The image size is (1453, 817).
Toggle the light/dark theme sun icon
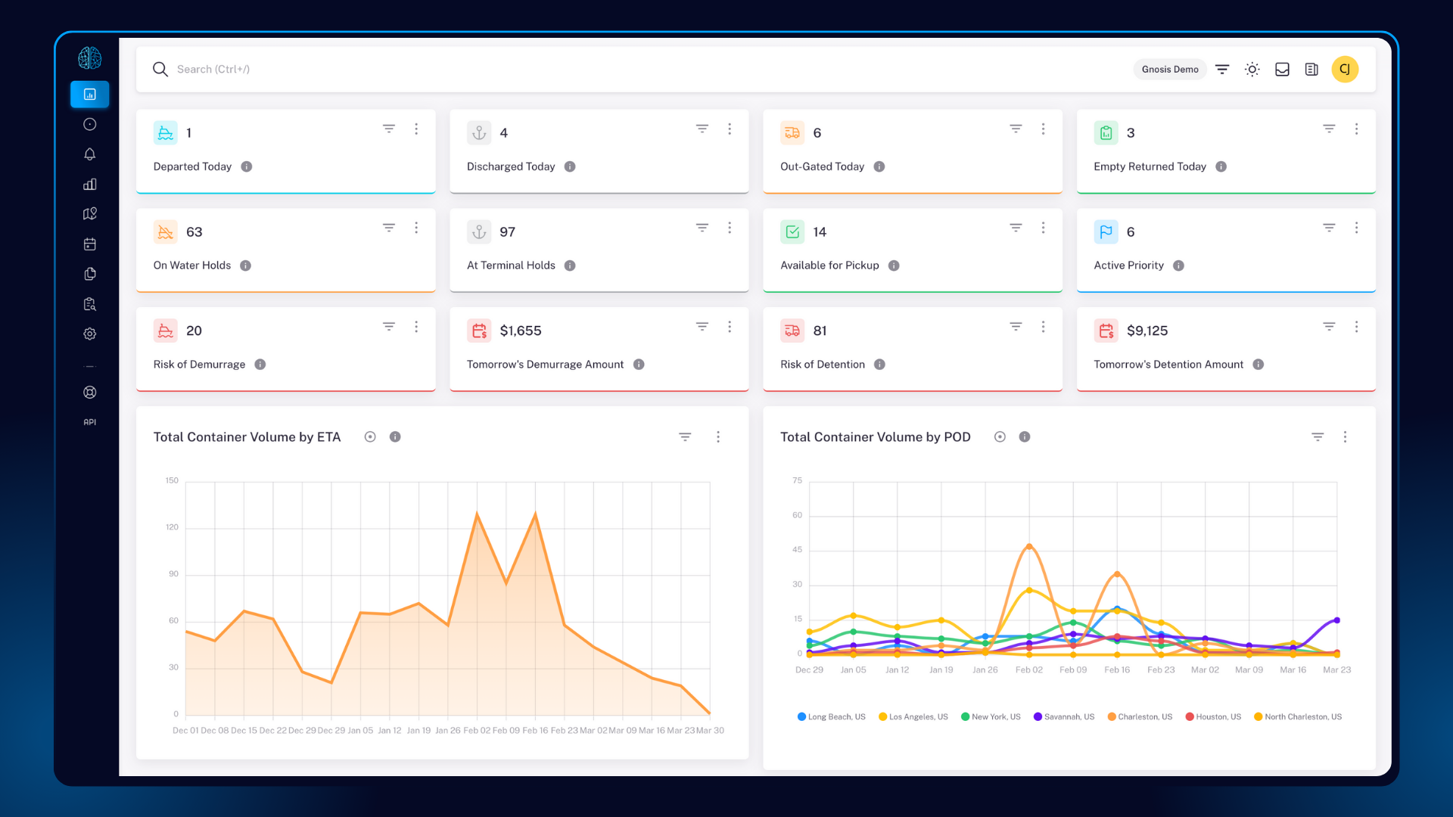point(1252,70)
